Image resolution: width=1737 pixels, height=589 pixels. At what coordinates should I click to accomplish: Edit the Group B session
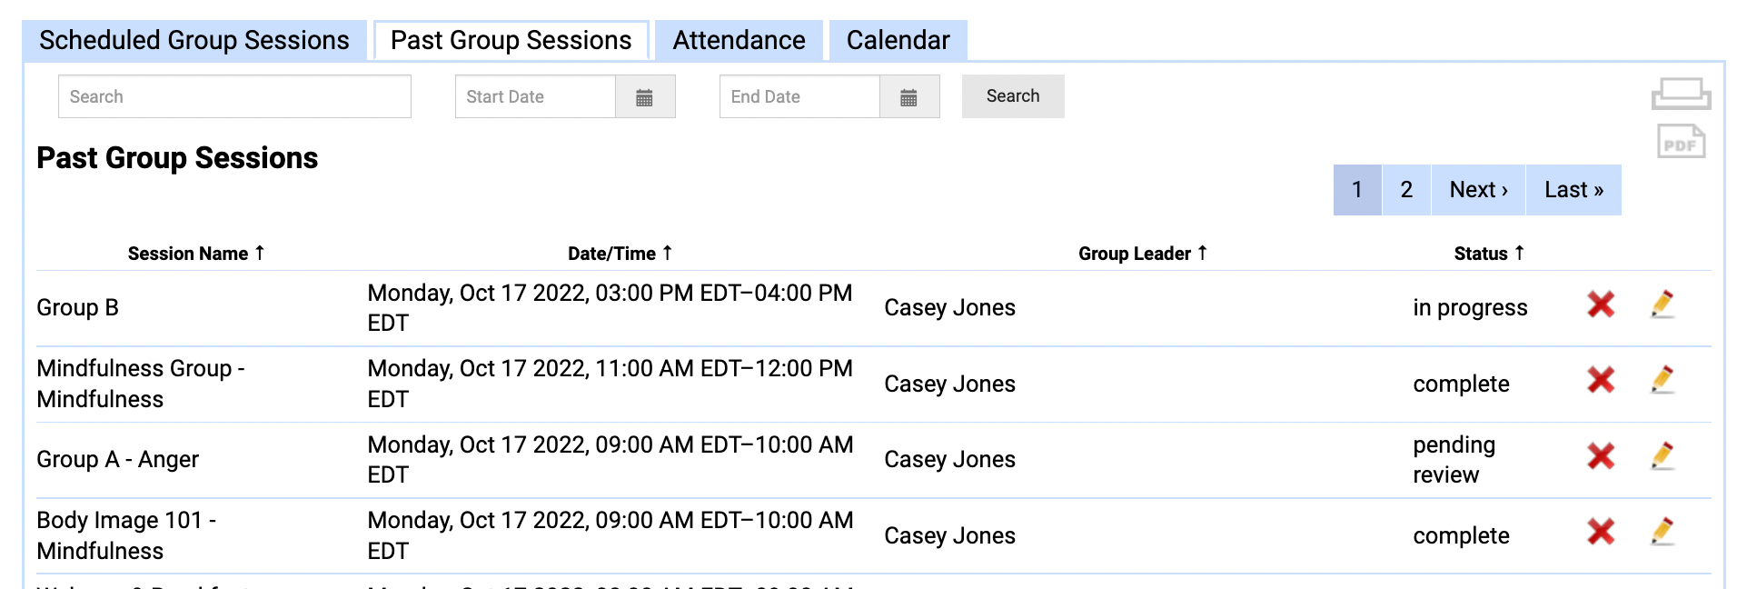(1663, 304)
